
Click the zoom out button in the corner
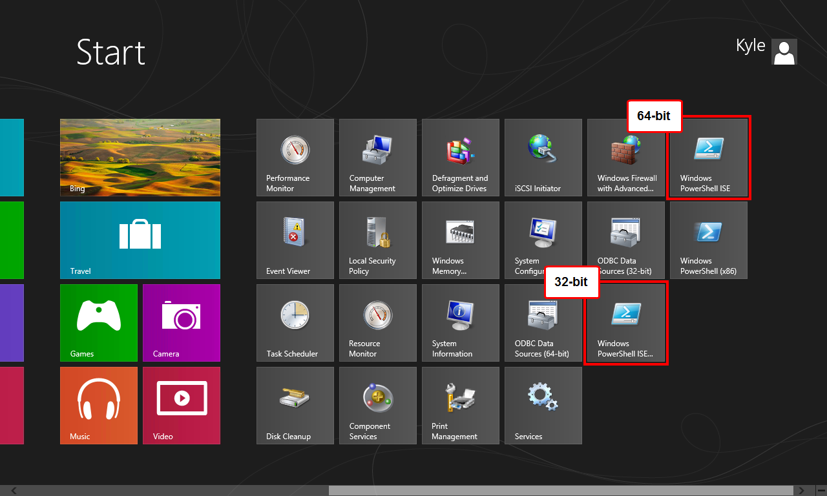tap(821, 491)
